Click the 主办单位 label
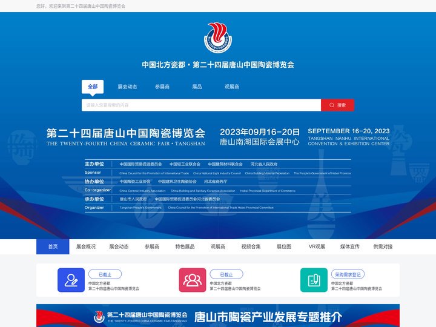The height and width of the screenshot is (327, 436). pyautogui.click(x=94, y=164)
